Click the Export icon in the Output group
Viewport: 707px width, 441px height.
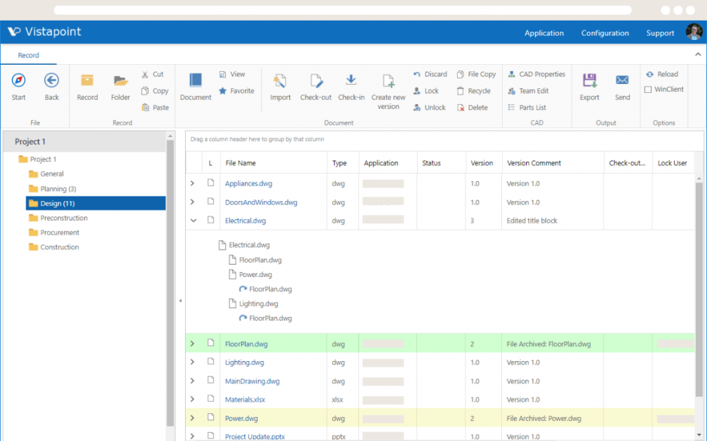[x=589, y=86]
